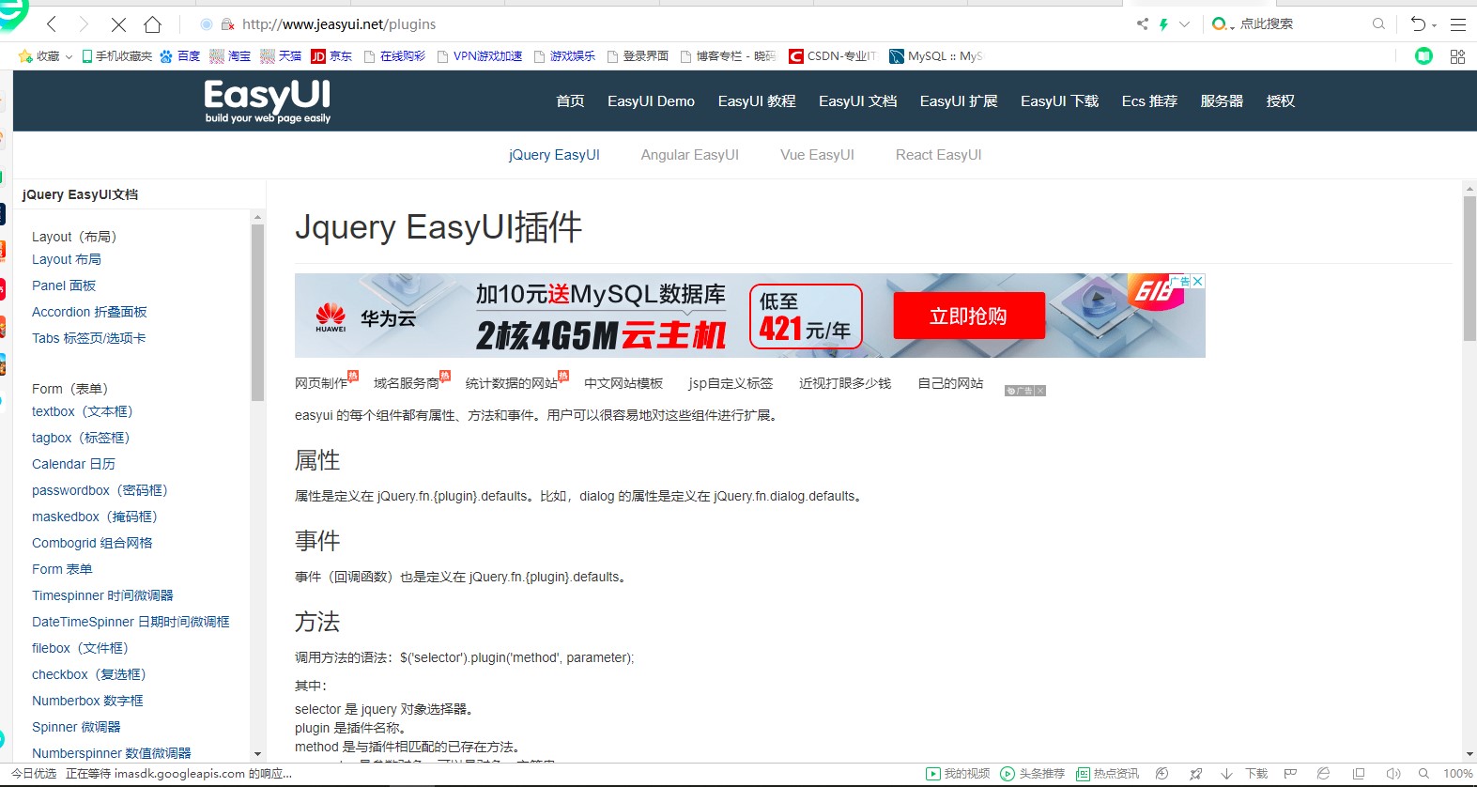This screenshot has width=1477, height=787.
Task: Open 热点资讯 in the status bar
Action: click(1107, 774)
